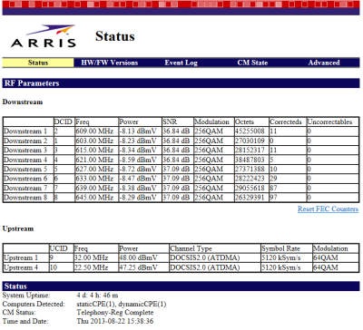Open the Event Log tab
The image size is (363, 330).
[181, 63]
